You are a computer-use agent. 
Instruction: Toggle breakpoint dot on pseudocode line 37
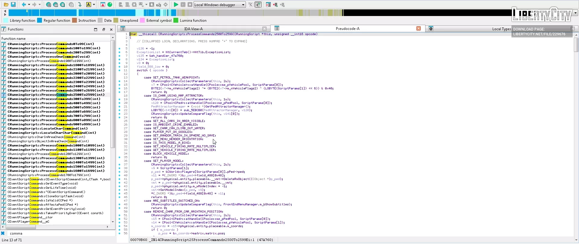pyautogui.click(x=119, y=165)
